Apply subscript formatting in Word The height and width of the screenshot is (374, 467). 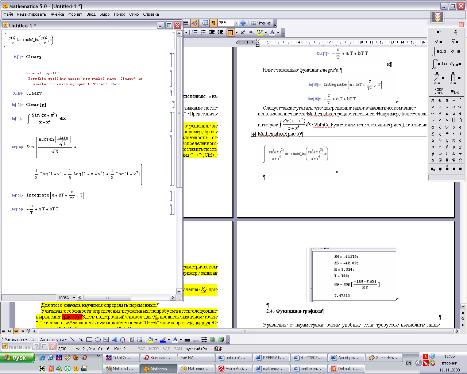point(251,33)
